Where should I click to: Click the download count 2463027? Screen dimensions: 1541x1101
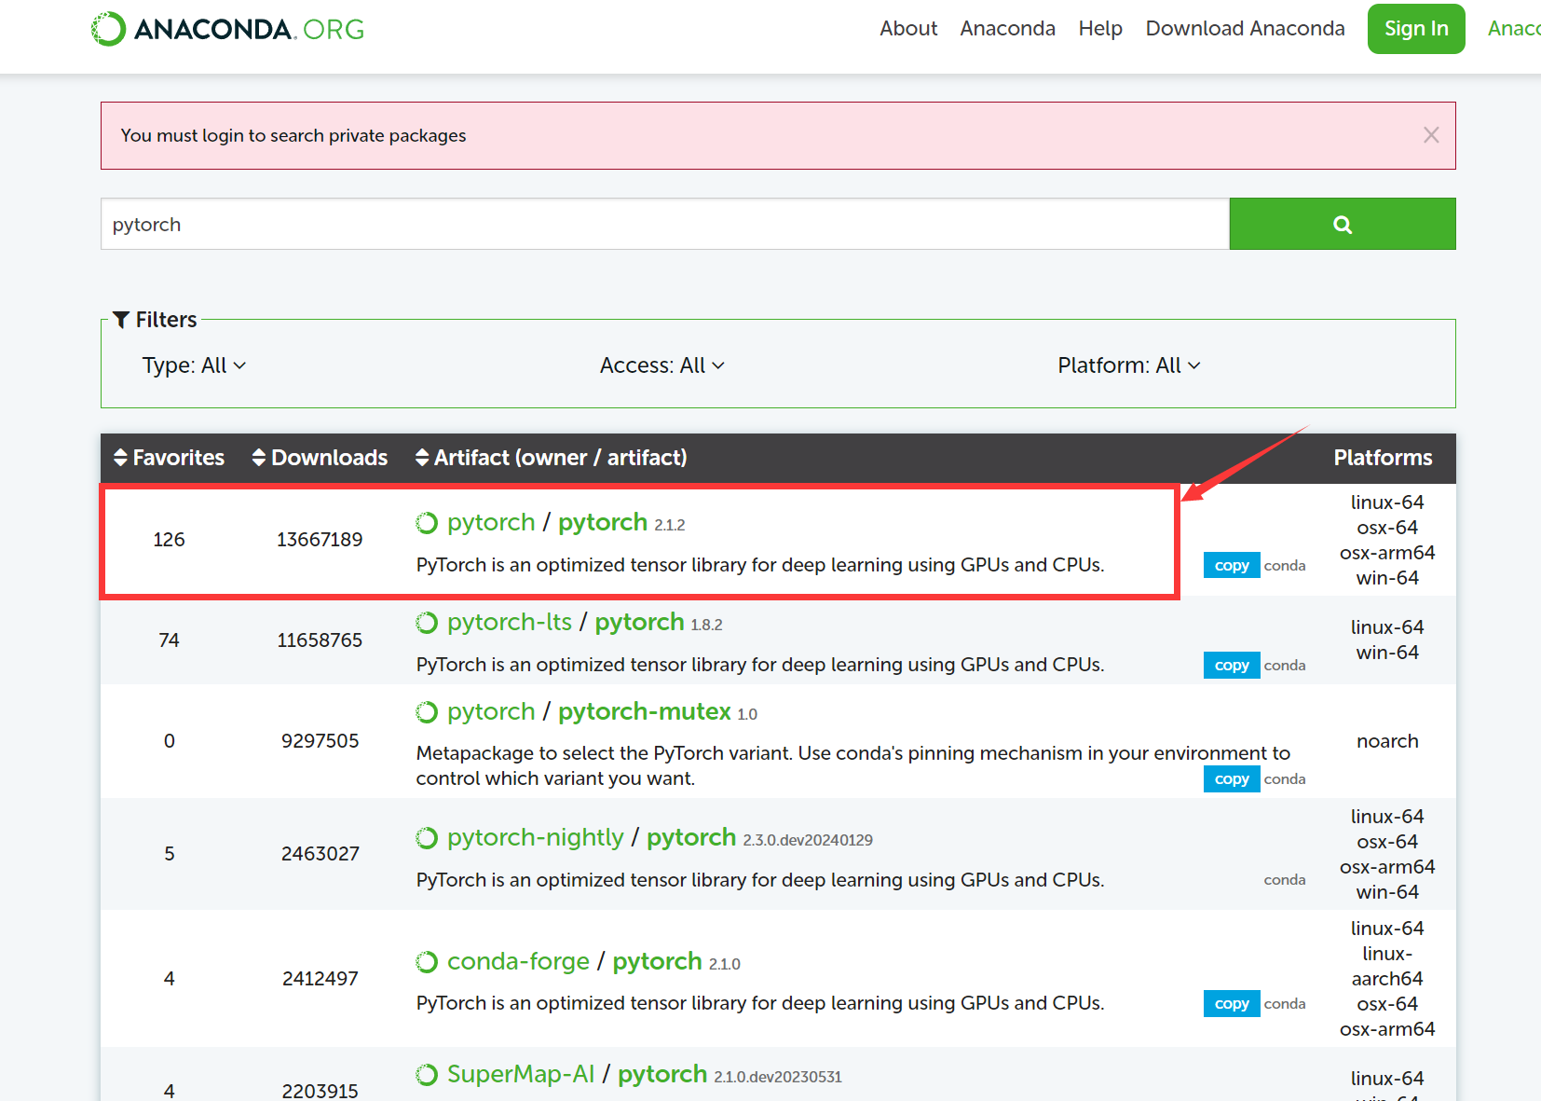point(320,854)
